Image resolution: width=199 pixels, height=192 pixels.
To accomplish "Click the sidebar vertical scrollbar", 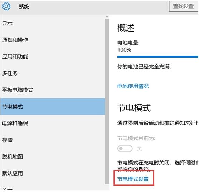I will click(107, 101).
